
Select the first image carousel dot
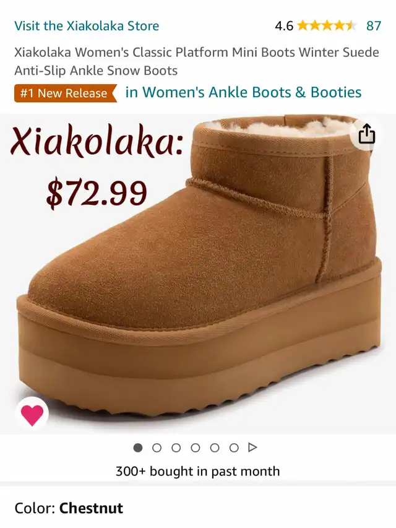[138, 448]
